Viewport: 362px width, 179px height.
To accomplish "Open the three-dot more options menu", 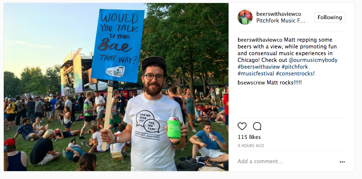I will 342,162.
